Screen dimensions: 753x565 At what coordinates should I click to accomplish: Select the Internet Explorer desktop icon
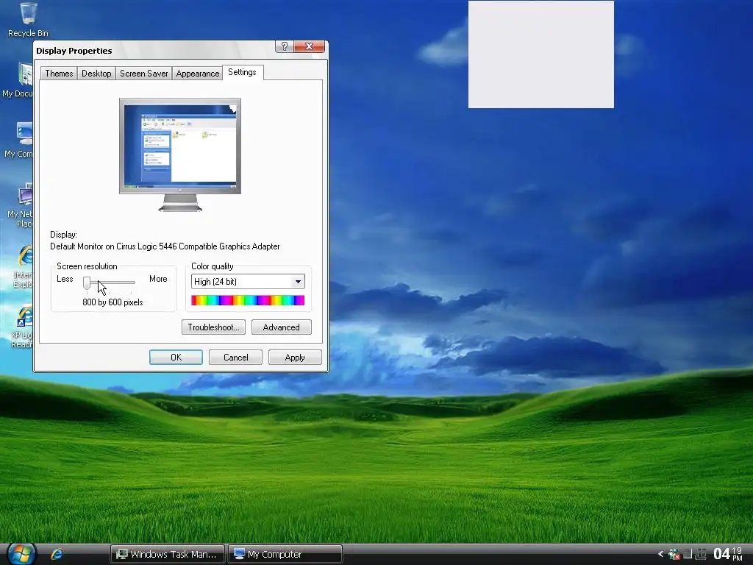click(x=23, y=266)
